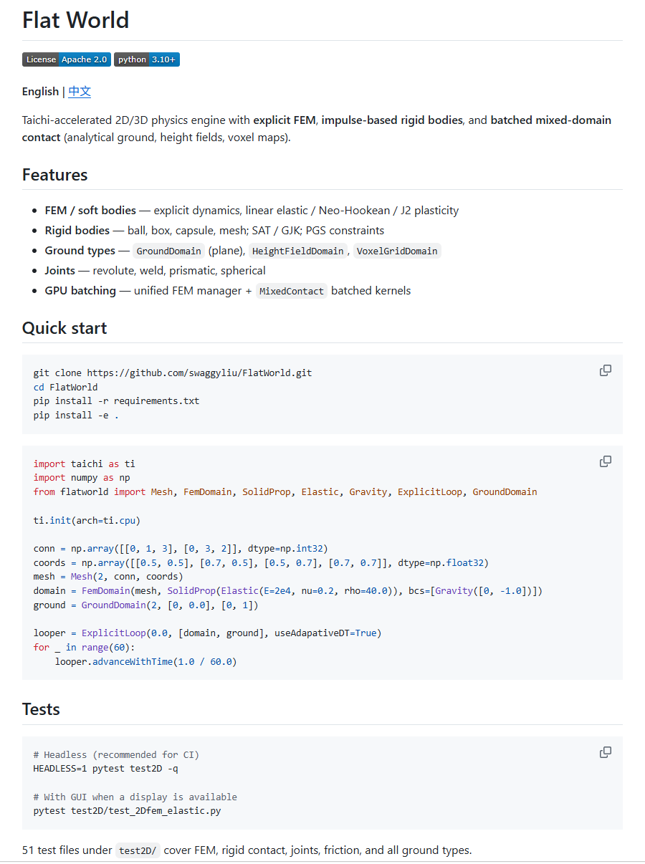The width and height of the screenshot is (645, 864).
Task: Switch to the 中文 version link
Action: point(80,92)
